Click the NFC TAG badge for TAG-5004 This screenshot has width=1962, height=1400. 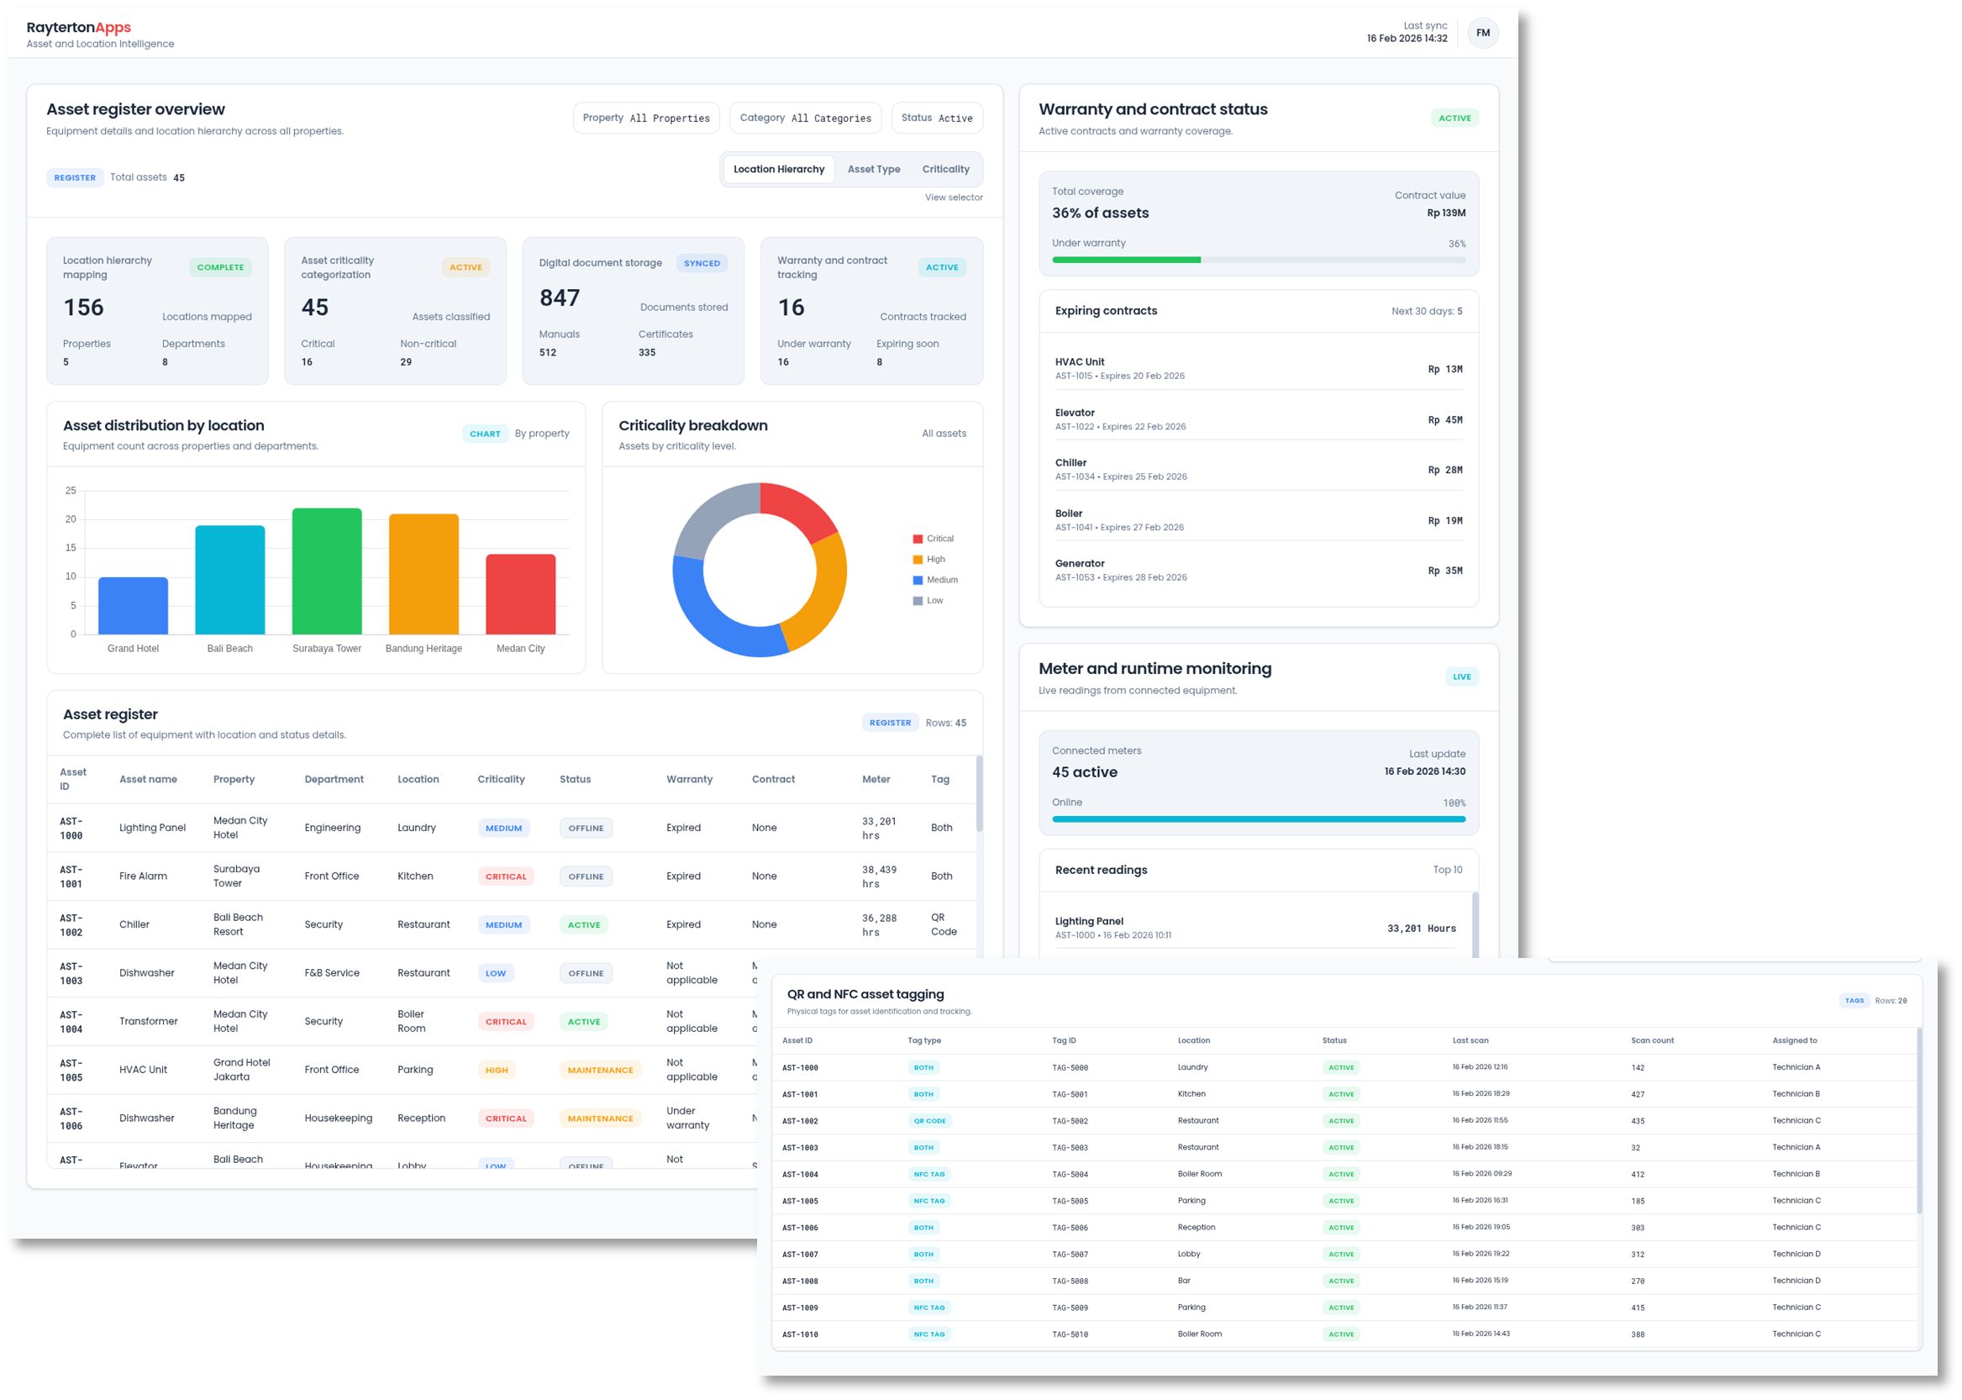(929, 1173)
